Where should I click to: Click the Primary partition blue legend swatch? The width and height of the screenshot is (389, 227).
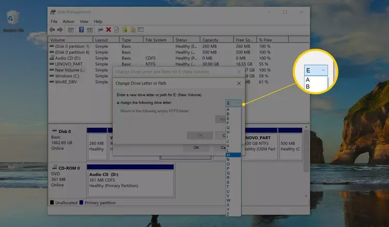(82, 203)
